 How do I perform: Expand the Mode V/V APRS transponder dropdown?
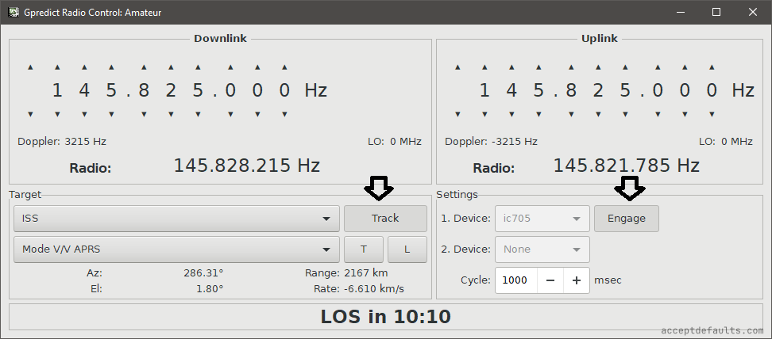(176, 249)
